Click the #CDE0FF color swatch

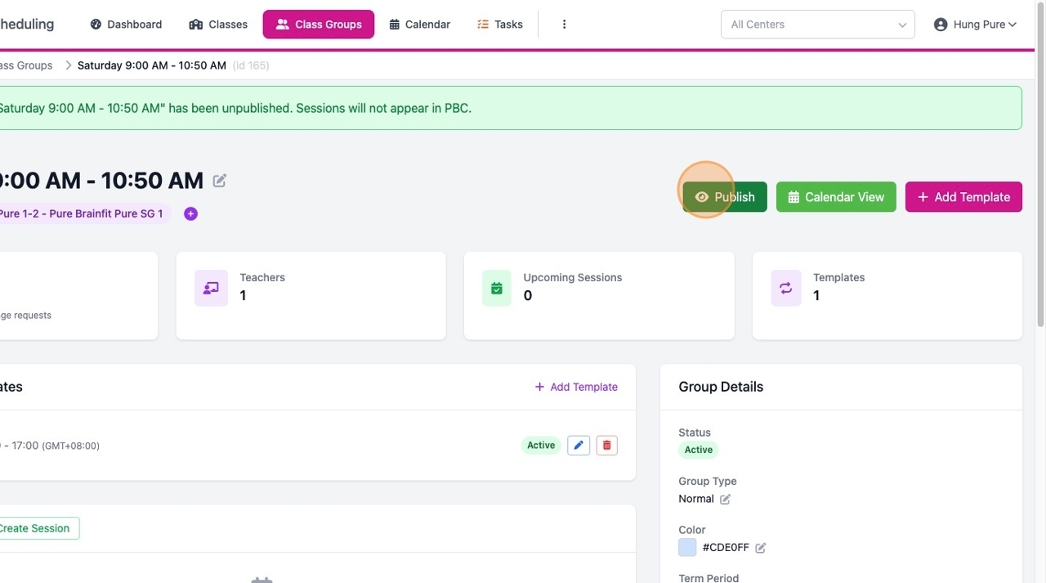click(687, 548)
